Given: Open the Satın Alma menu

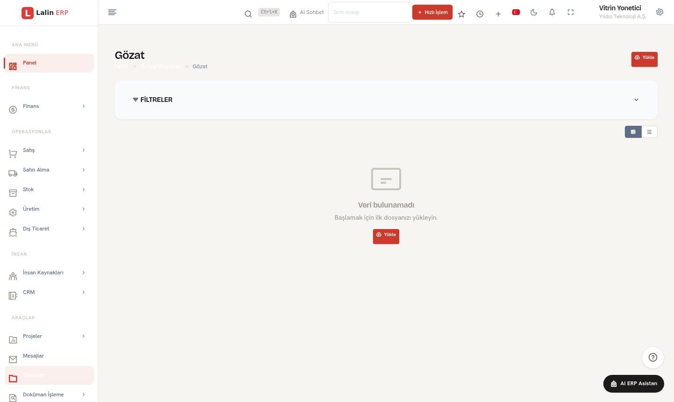Looking at the screenshot, I should point(49,170).
